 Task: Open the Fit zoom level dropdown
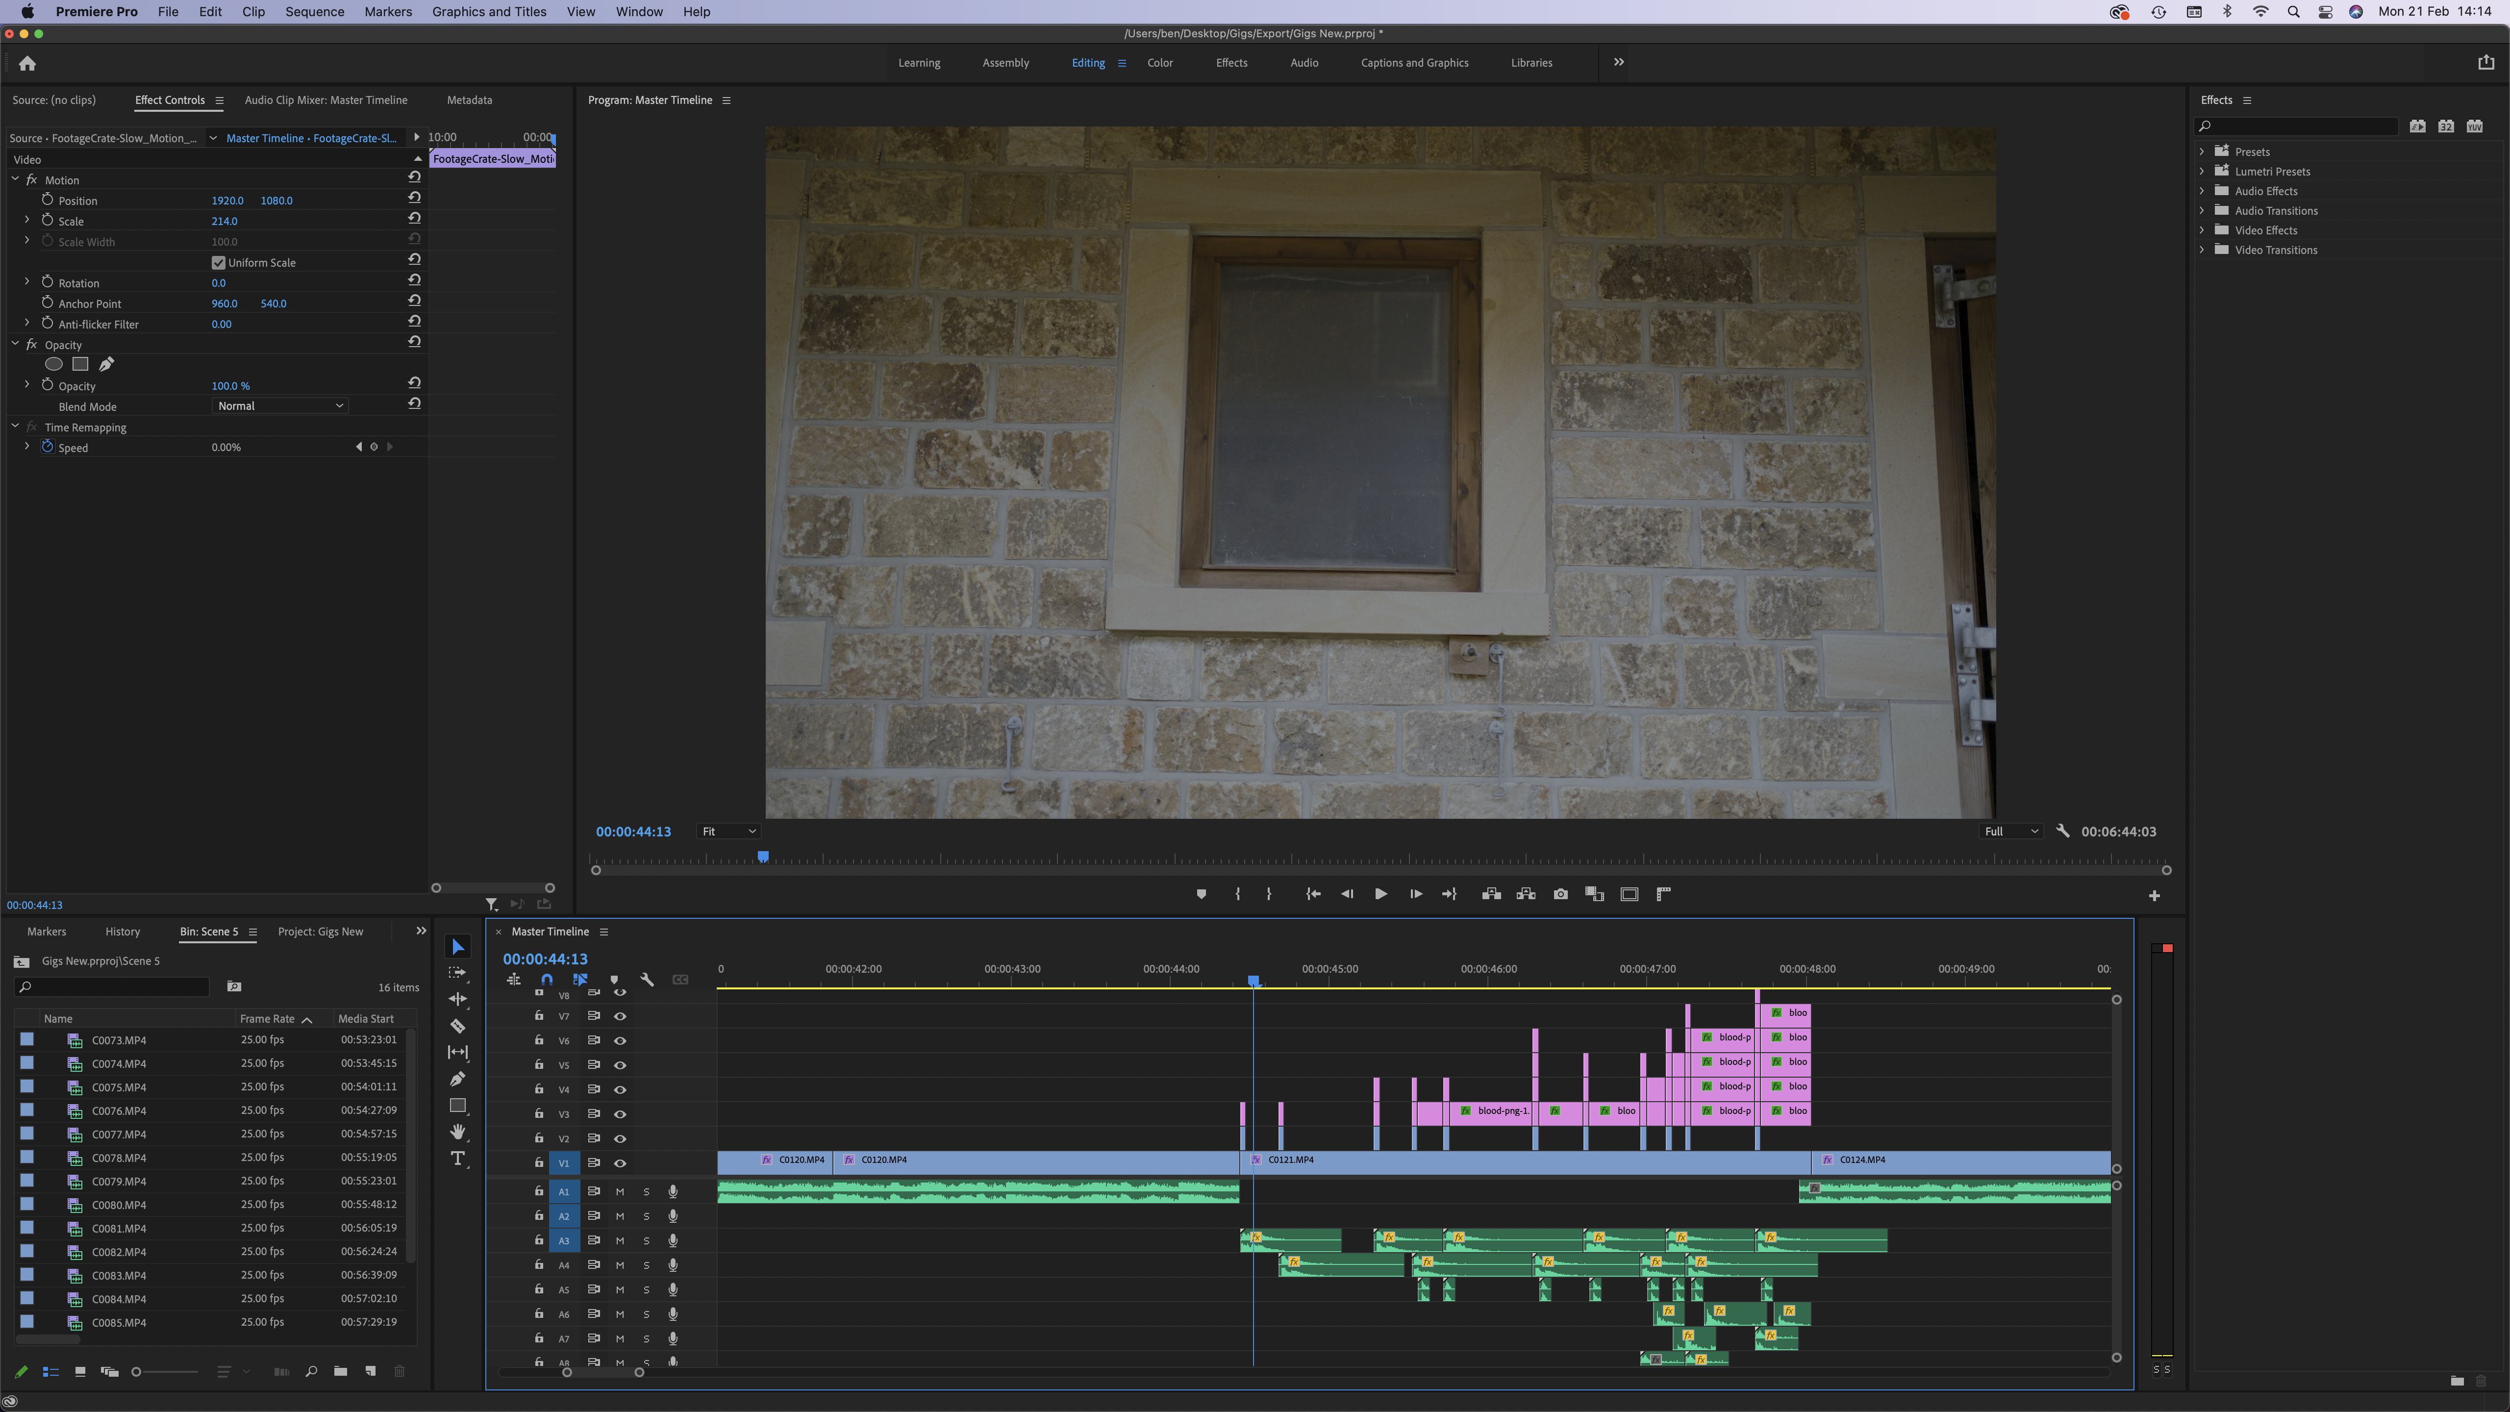[729, 831]
